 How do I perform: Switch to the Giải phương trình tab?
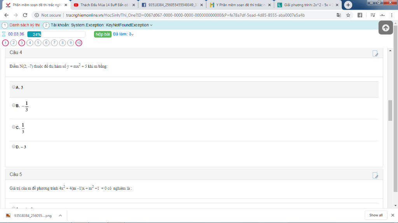pyautogui.click(x=308, y=5)
